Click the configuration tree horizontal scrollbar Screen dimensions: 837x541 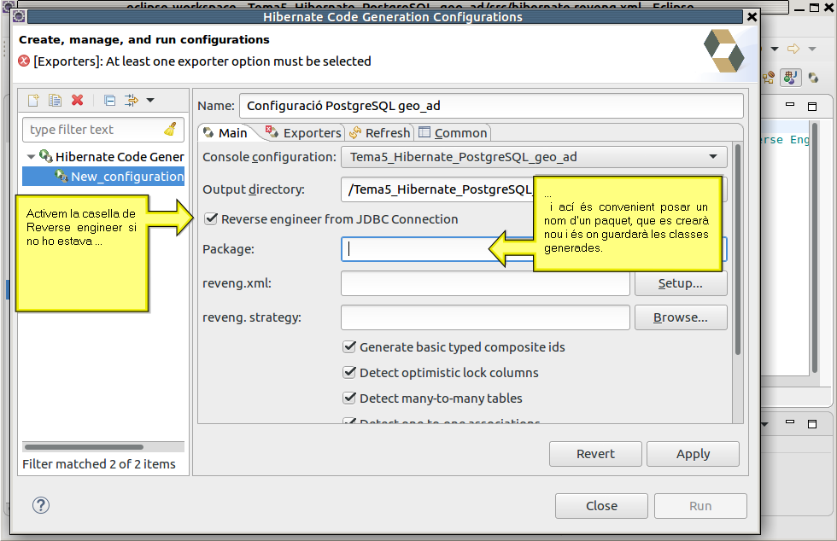(x=84, y=447)
